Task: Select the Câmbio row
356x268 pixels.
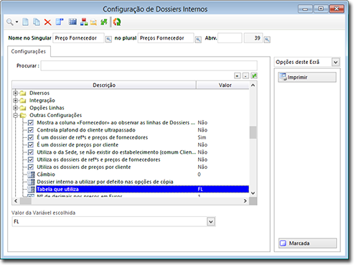Action: [x=46, y=175]
